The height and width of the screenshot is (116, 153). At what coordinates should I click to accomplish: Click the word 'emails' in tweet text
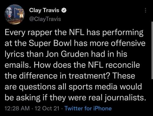coord(17,65)
